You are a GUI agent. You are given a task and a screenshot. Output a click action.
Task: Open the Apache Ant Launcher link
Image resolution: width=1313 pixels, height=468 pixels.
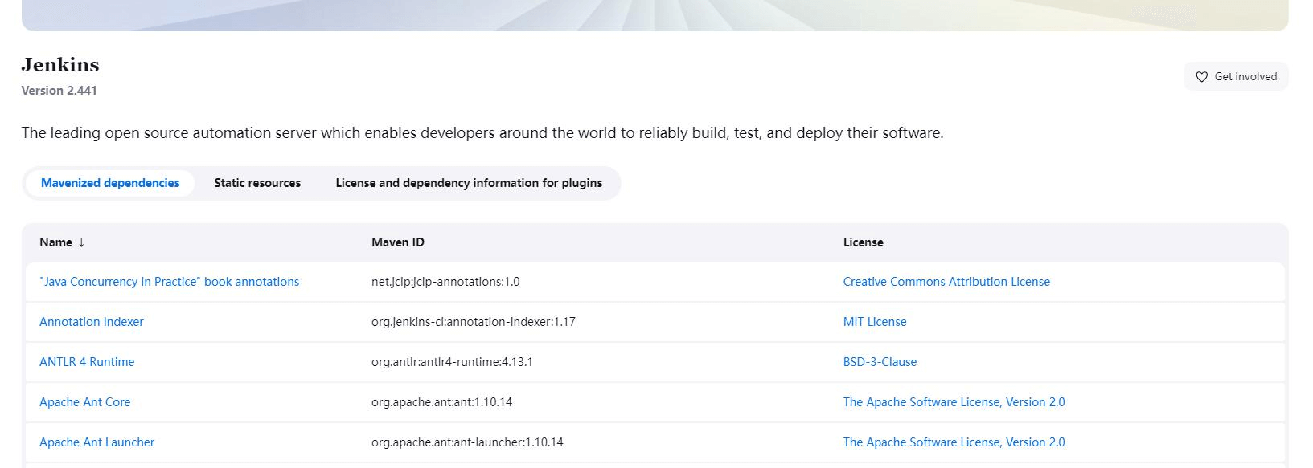tap(96, 442)
